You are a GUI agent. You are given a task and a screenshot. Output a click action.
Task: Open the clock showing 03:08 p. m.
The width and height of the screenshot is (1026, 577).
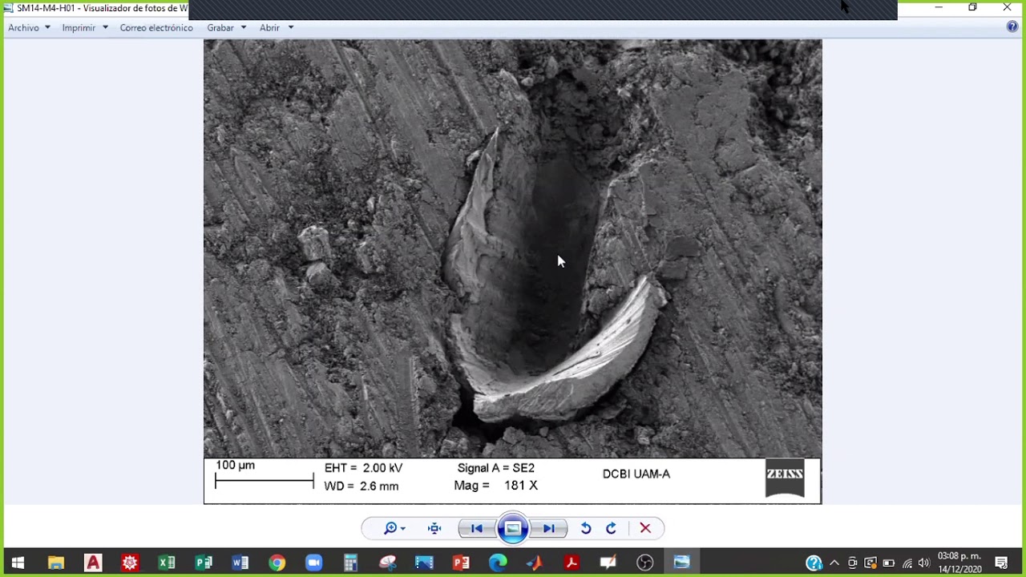click(x=959, y=563)
